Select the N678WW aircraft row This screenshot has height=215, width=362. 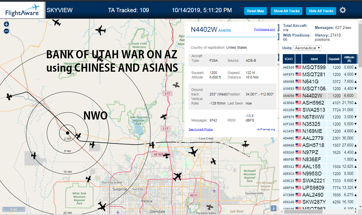pyautogui.click(x=320, y=117)
